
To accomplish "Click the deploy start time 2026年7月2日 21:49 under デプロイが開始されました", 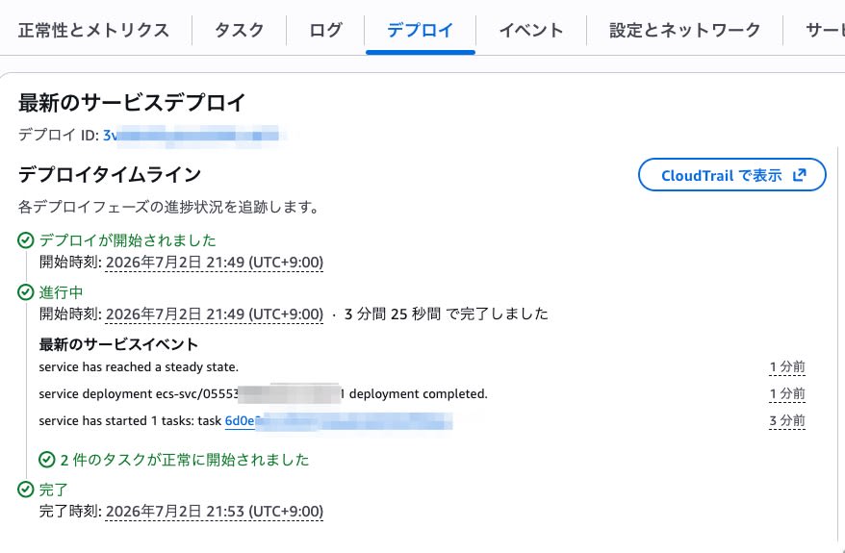I will pos(215,263).
